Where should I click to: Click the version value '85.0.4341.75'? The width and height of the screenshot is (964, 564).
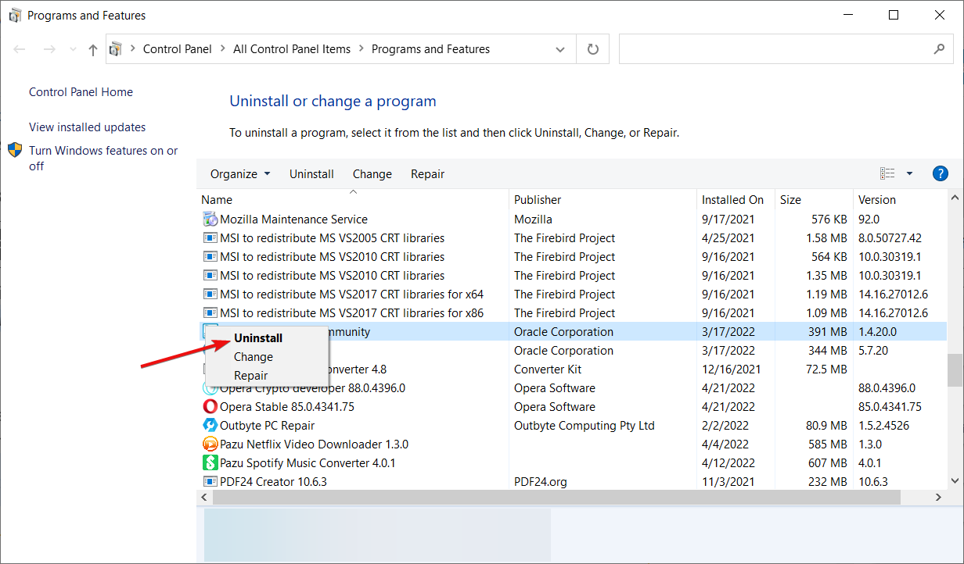coord(890,407)
